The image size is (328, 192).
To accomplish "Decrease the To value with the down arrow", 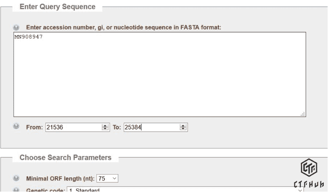I will coord(183,128).
